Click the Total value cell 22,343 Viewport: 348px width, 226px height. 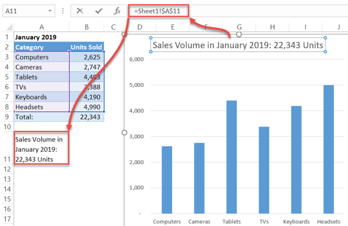click(x=87, y=117)
